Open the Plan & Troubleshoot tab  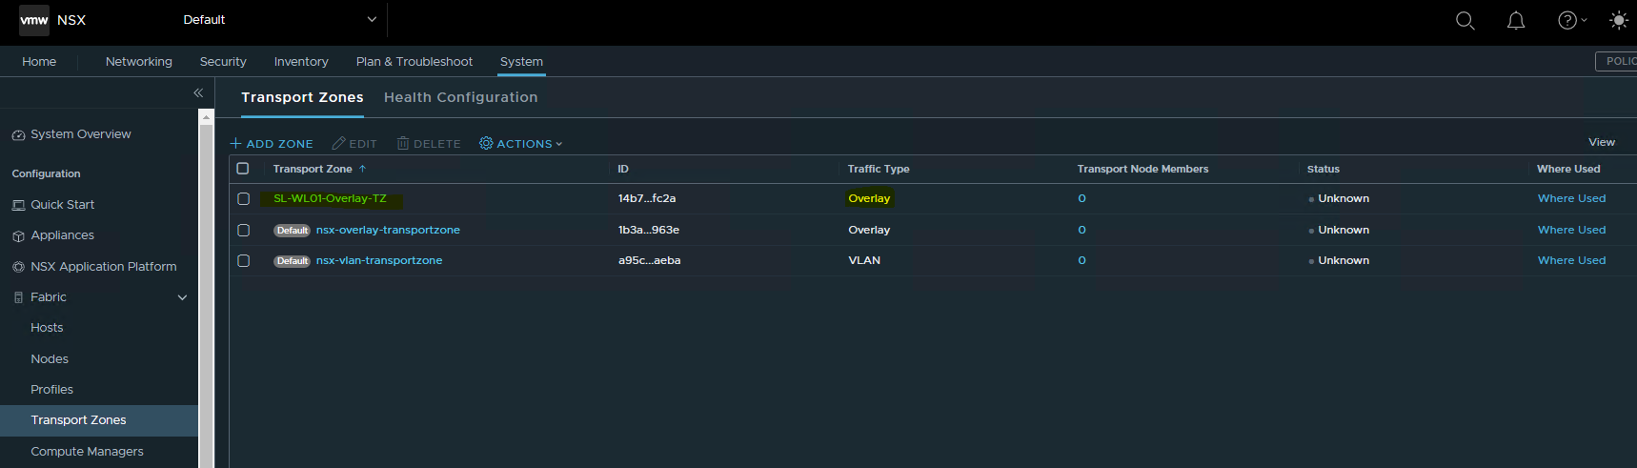pyautogui.click(x=414, y=62)
